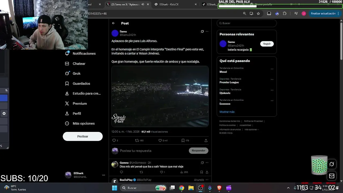Open Samu's avatar on the post
The width and height of the screenshot is (343, 193).
pyautogui.click(x=115, y=33)
